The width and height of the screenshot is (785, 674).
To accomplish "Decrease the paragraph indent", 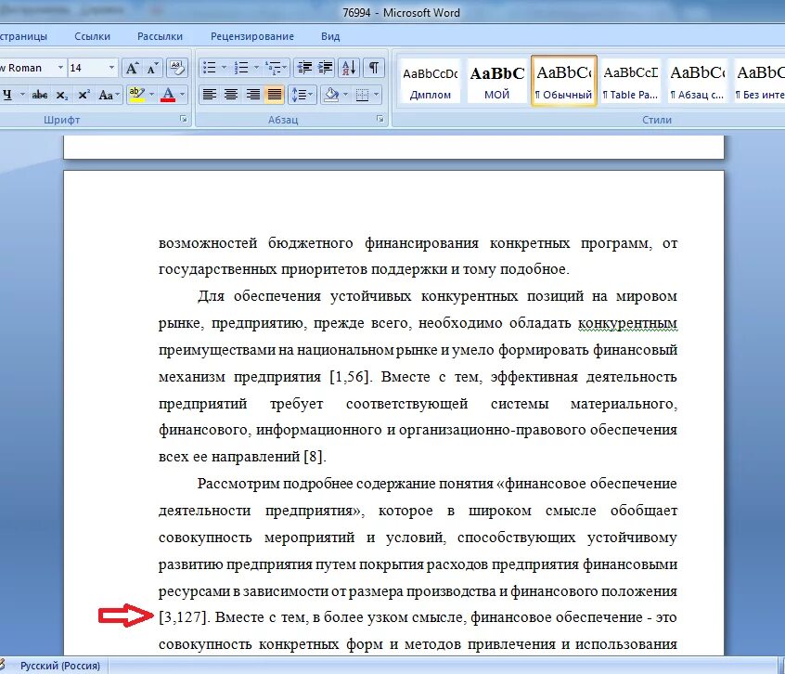I will click(304, 68).
